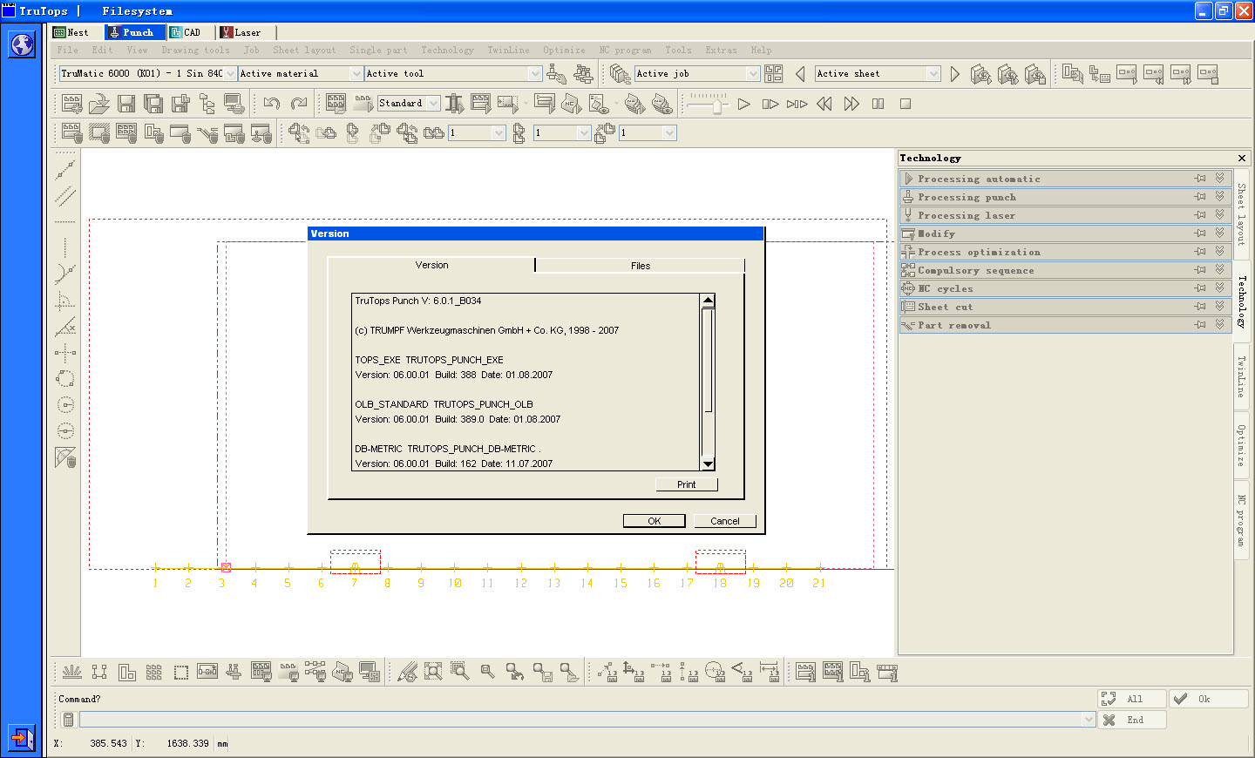Click previous sheet left arrow

tap(800, 74)
